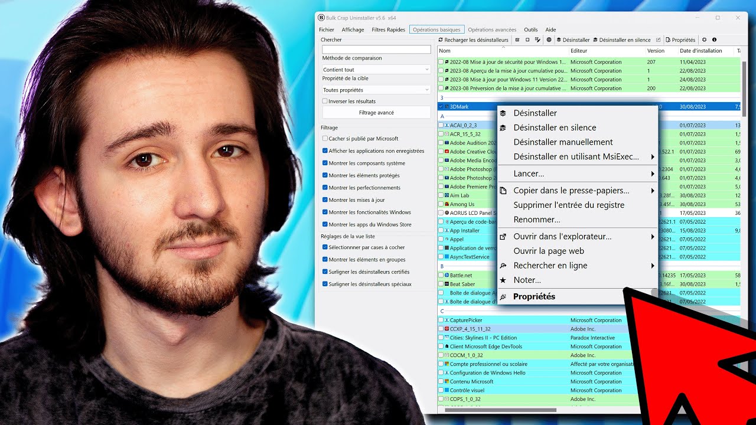Toggle Montrer les mises à jour
This screenshot has width=756, height=425.
pyautogui.click(x=325, y=200)
